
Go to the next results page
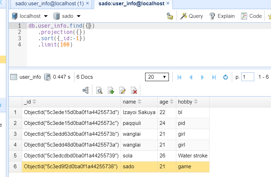tap(202, 77)
